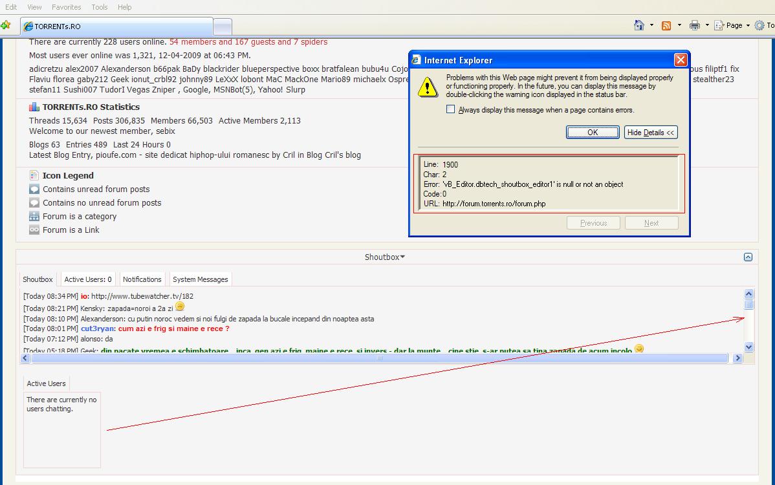The width and height of the screenshot is (775, 485).
Task: Click the Internet Explorer dialog title icon
Action: (417, 60)
